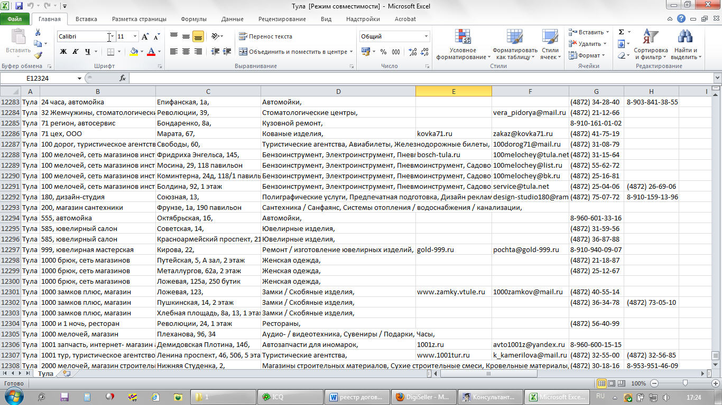722x405 pixels.
Task: Open fill color bucket swatch
Action: click(x=134, y=52)
